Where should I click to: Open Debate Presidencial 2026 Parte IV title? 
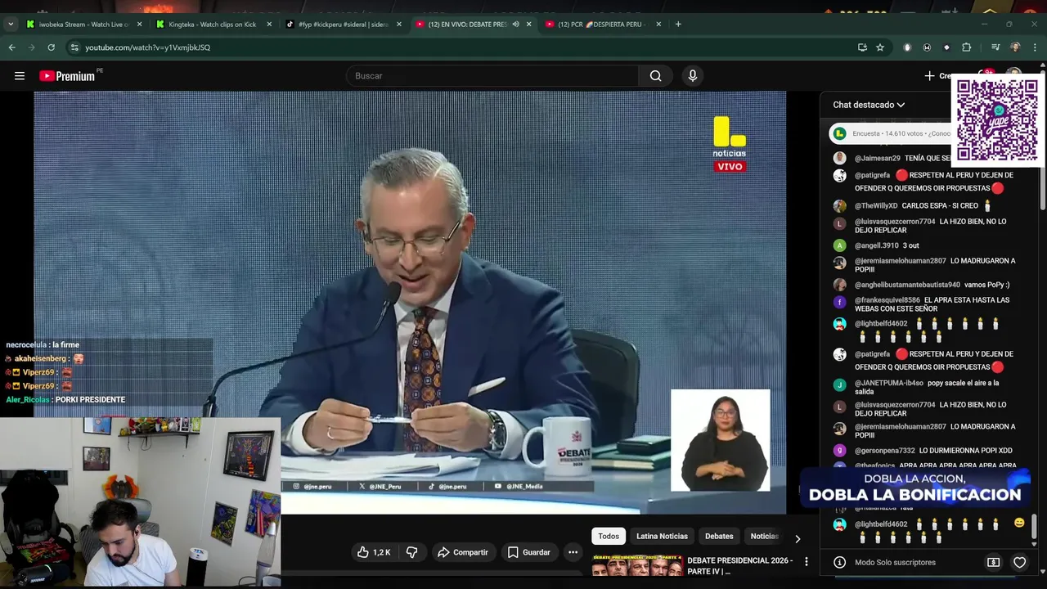(x=740, y=565)
